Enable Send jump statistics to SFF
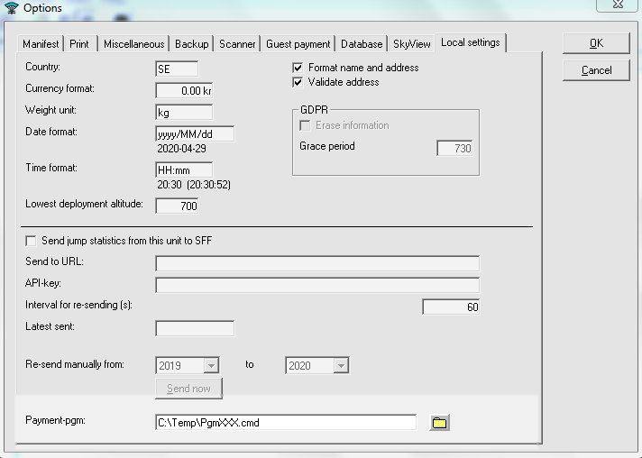This screenshot has height=458, width=642. click(32, 241)
